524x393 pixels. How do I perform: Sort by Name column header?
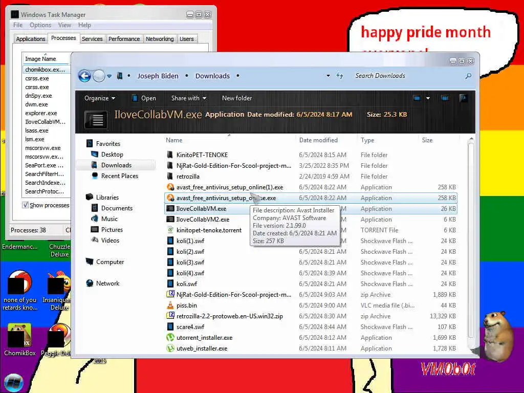(174, 140)
